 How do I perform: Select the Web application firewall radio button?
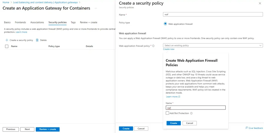166,24
